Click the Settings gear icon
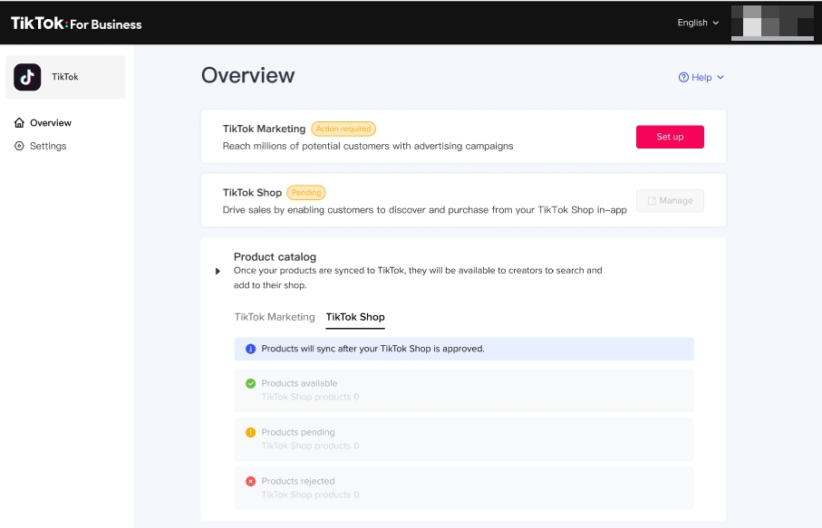 (19, 146)
